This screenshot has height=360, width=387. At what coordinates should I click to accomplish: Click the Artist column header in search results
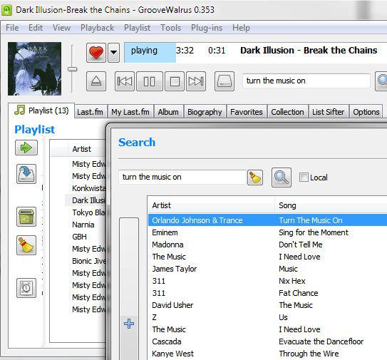tap(211, 205)
